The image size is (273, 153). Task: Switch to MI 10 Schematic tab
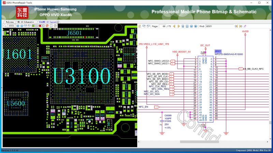26,22
